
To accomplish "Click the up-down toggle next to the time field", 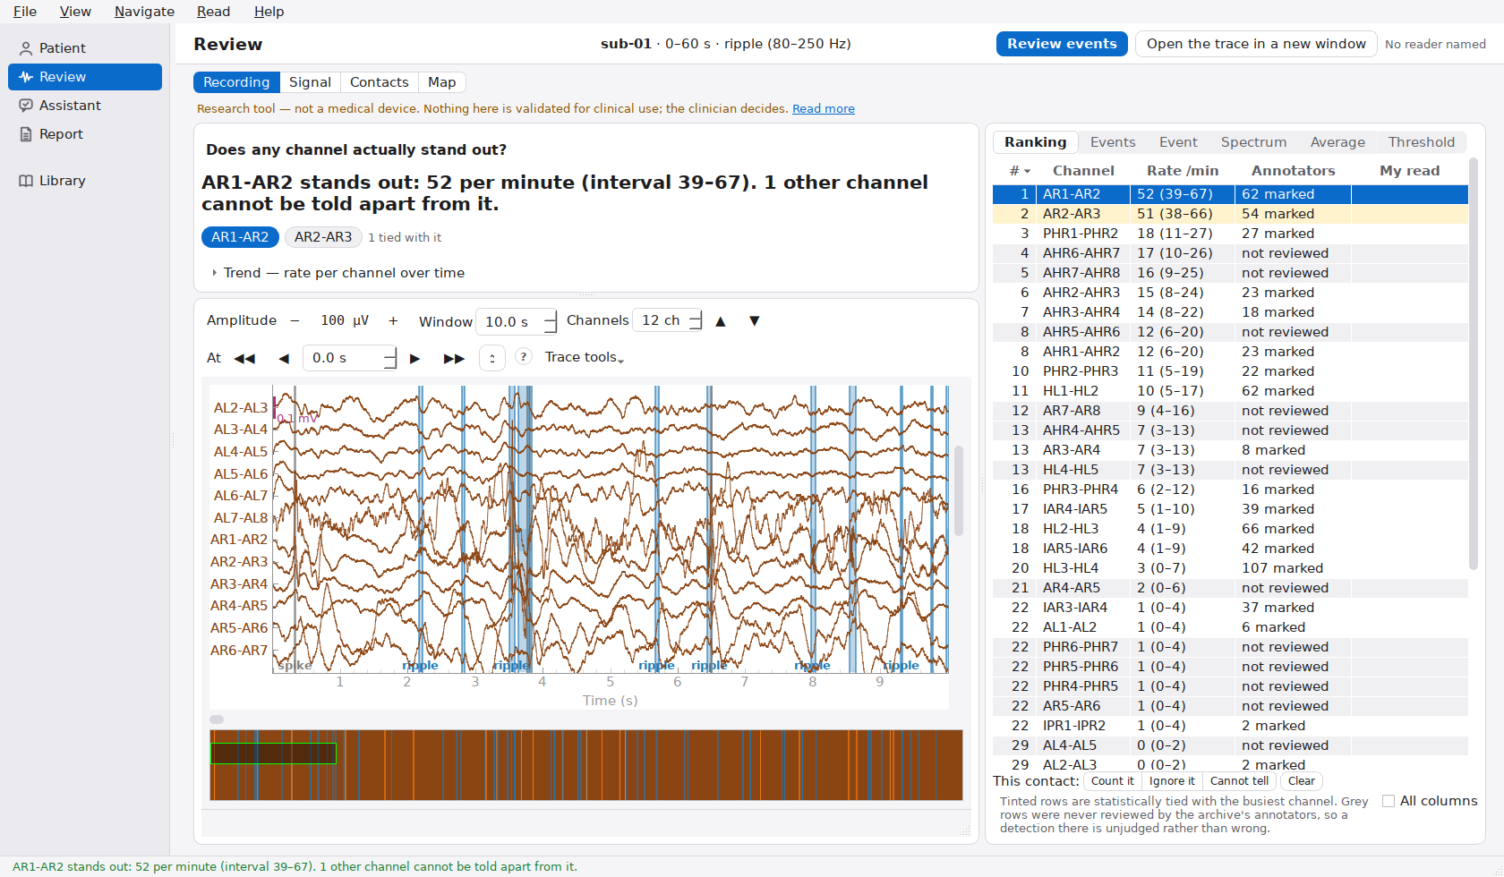I will (492, 358).
